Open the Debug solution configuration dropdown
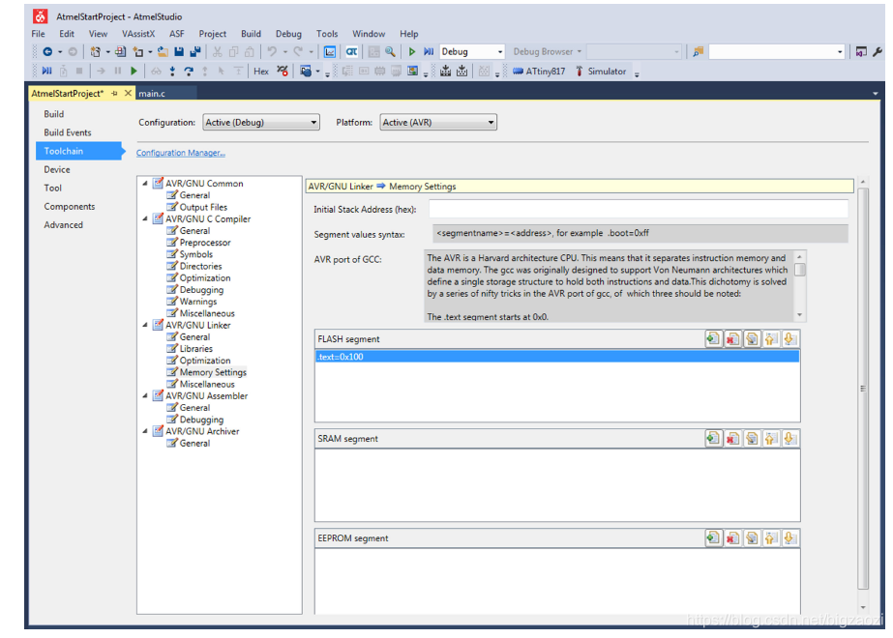893x638 pixels. click(472, 52)
